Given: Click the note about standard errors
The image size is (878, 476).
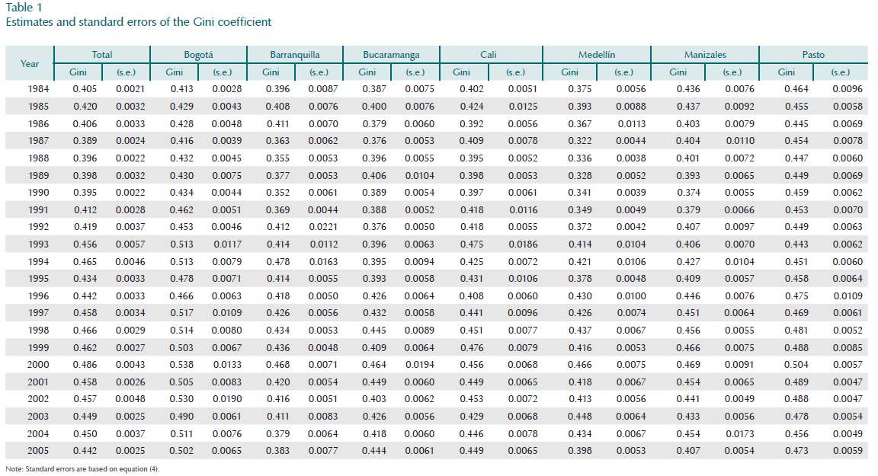Looking at the screenshot, I should pyautogui.click(x=82, y=468).
